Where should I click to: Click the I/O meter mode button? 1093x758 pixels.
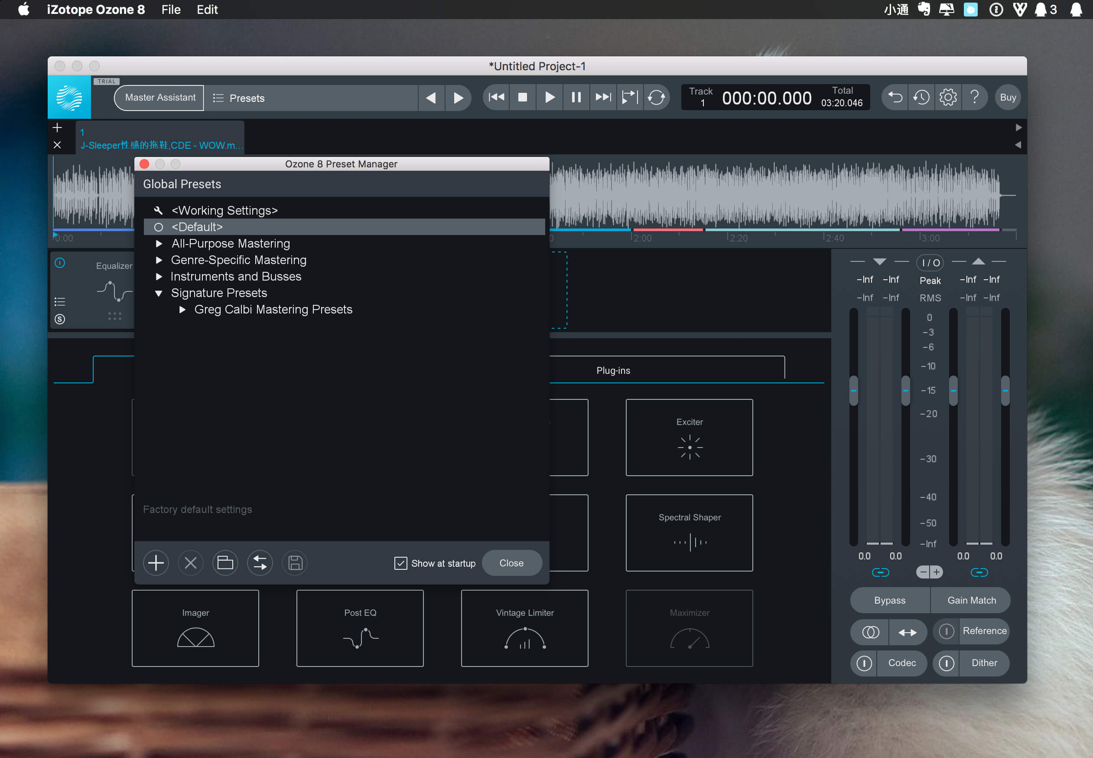(930, 263)
